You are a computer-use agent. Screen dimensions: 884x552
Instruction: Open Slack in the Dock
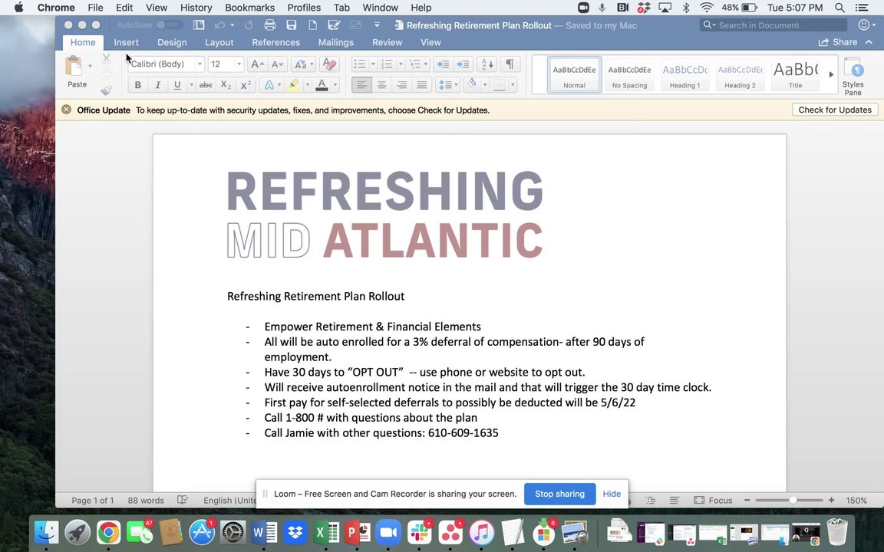[x=420, y=532]
